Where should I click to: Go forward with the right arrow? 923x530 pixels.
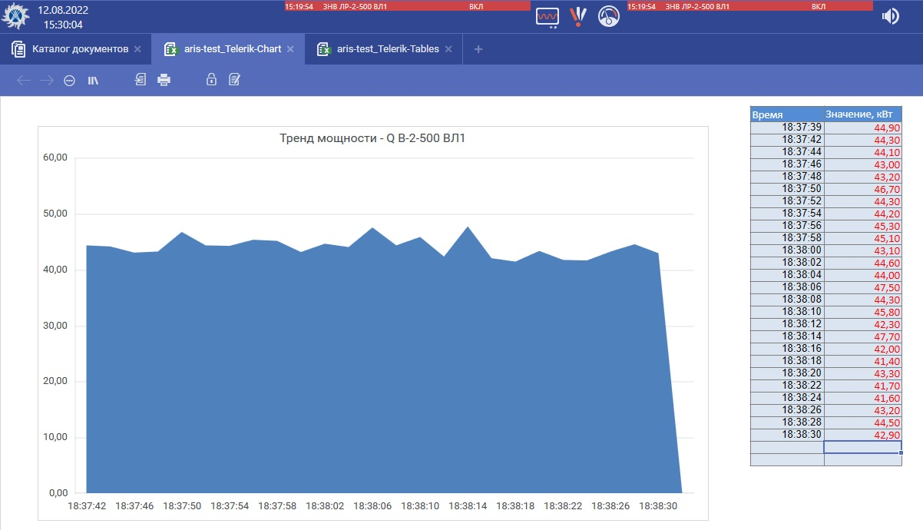pos(46,80)
